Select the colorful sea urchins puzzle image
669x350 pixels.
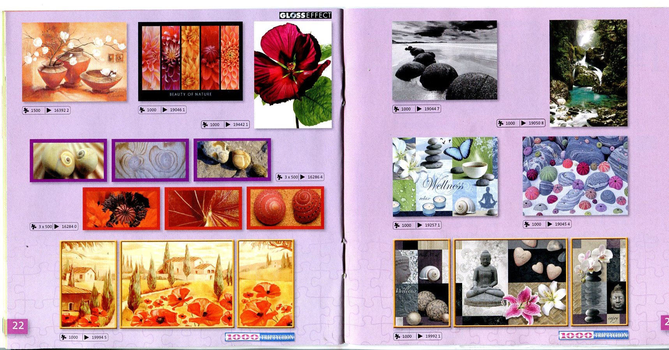(x=575, y=176)
